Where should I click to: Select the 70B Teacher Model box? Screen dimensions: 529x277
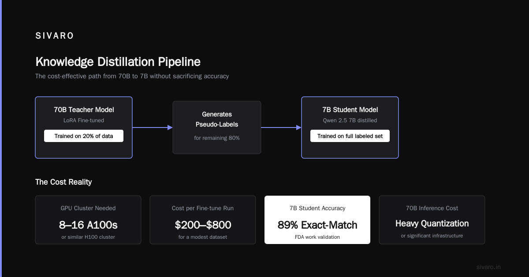(x=84, y=128)
